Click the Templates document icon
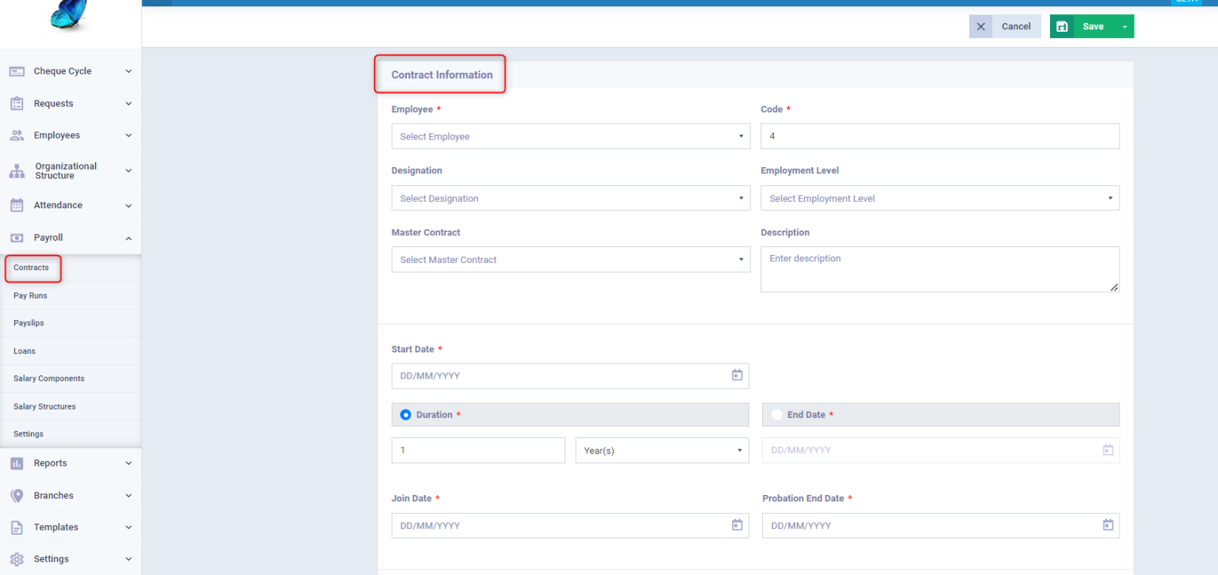 tap(17, 527)
